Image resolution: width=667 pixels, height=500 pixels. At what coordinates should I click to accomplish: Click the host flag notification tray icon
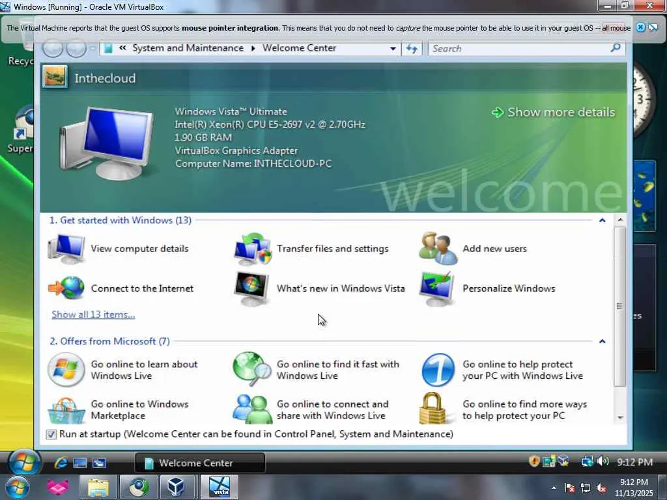coord(570,488)
